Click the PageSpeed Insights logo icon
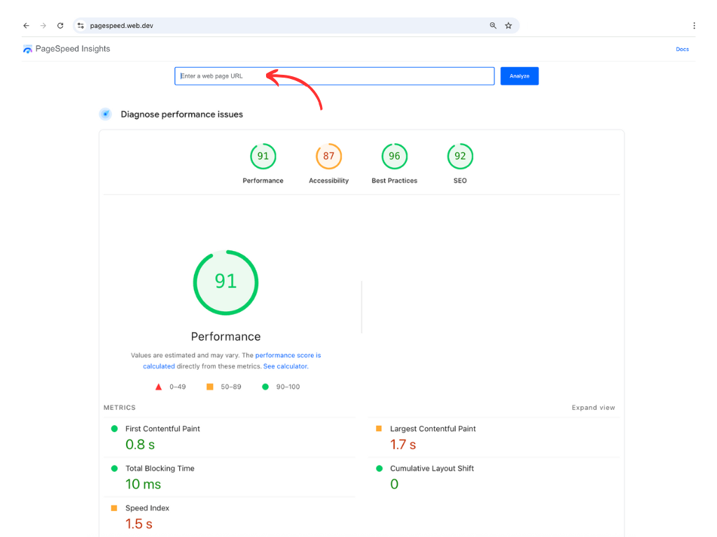This screenshot has width=717, height=537. [x=27, y=49]
